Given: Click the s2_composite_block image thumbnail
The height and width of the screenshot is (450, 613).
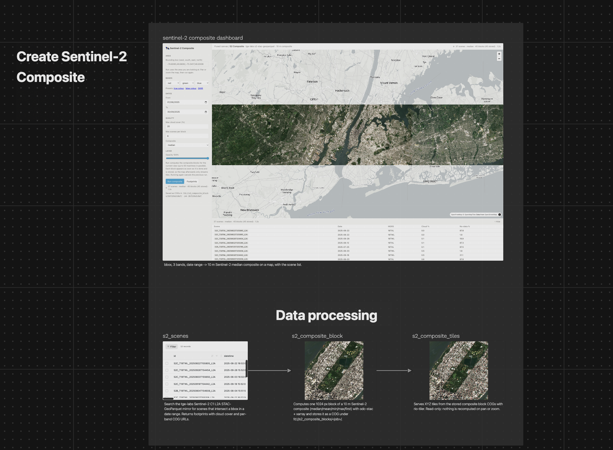Looking at the screenshot, I should pos(334,371).
